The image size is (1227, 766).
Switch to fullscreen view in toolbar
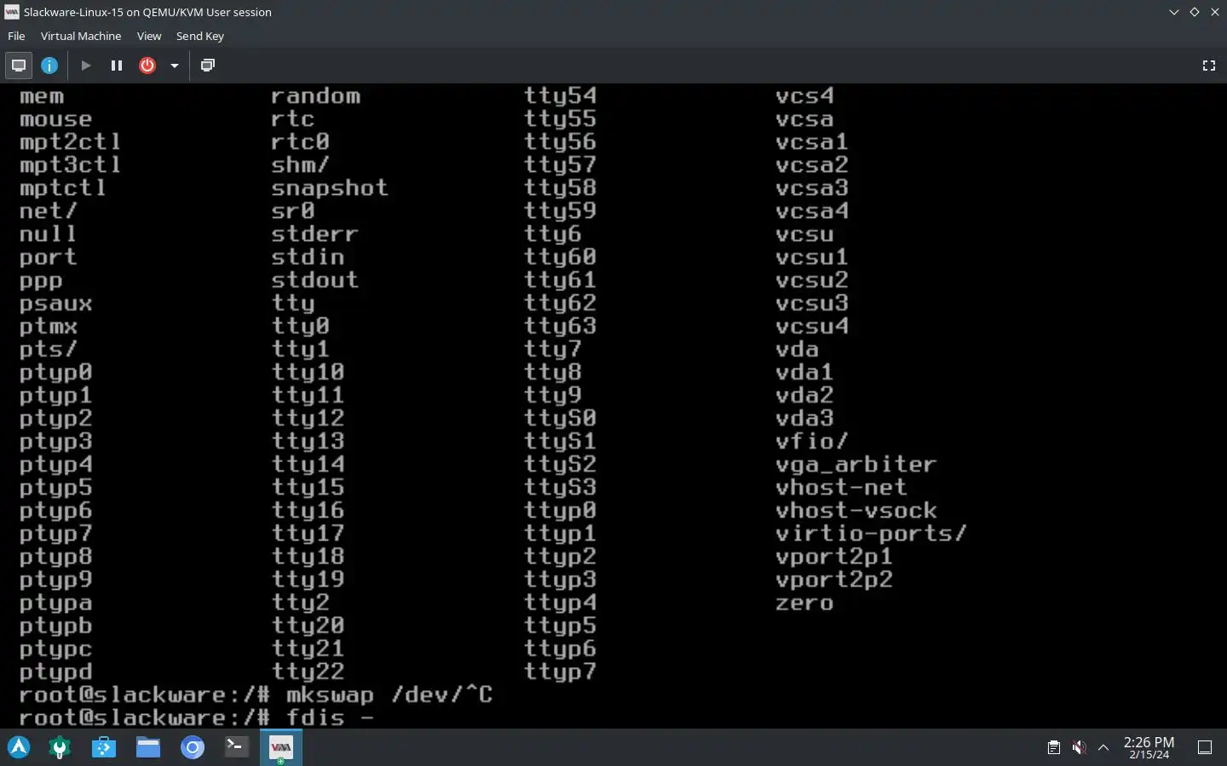click(x=1208, y=66)
